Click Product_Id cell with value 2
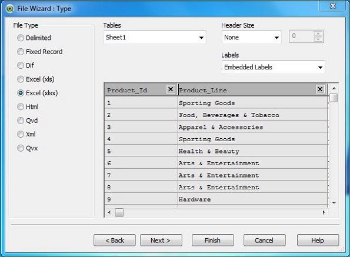 click(141, 115)
